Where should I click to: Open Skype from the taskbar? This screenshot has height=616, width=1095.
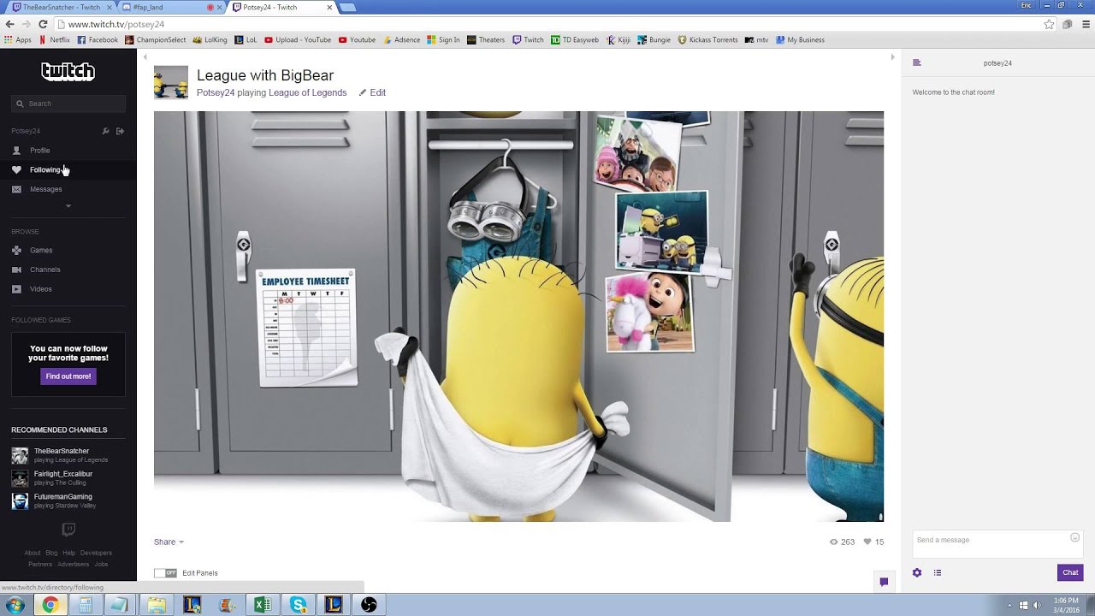298,605
